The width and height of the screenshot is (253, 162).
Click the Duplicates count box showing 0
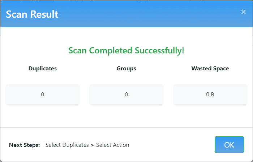pos(43,95)
